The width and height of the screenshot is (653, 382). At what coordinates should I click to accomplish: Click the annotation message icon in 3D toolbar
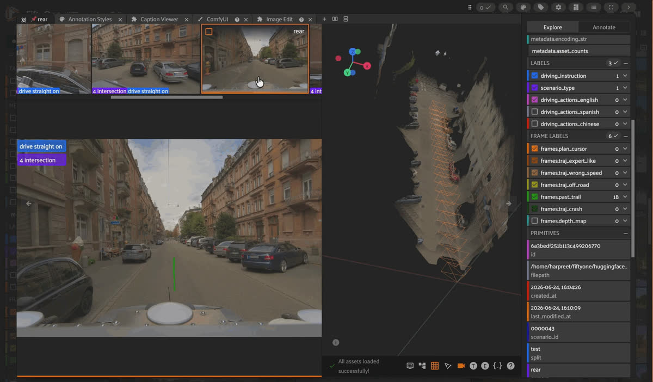(x=410, y=366)
